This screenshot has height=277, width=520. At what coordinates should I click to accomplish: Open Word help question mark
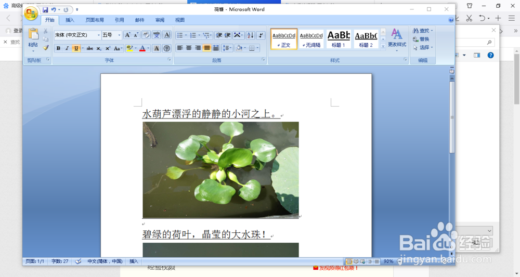[451, 20]
